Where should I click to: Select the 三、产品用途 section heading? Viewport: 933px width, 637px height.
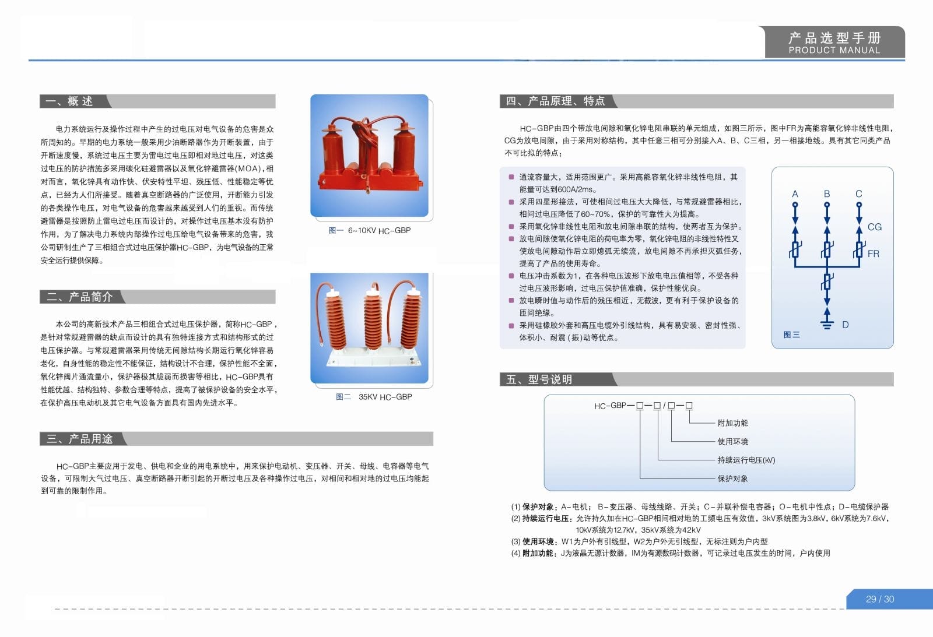(79, 439)
